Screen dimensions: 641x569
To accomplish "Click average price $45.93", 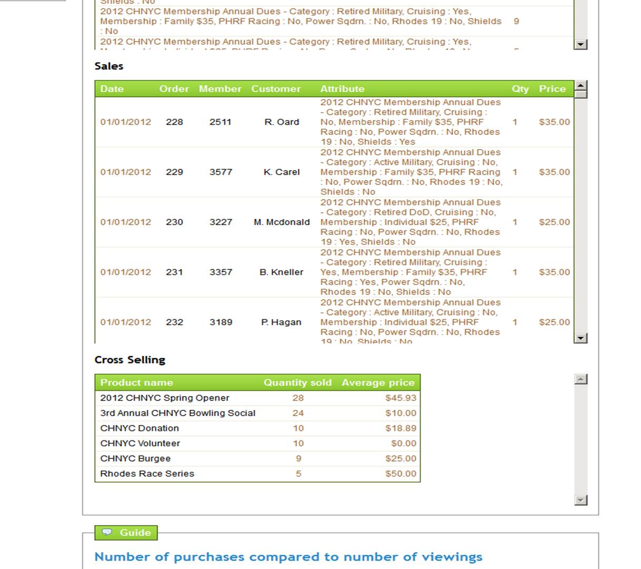I will 400,398.
